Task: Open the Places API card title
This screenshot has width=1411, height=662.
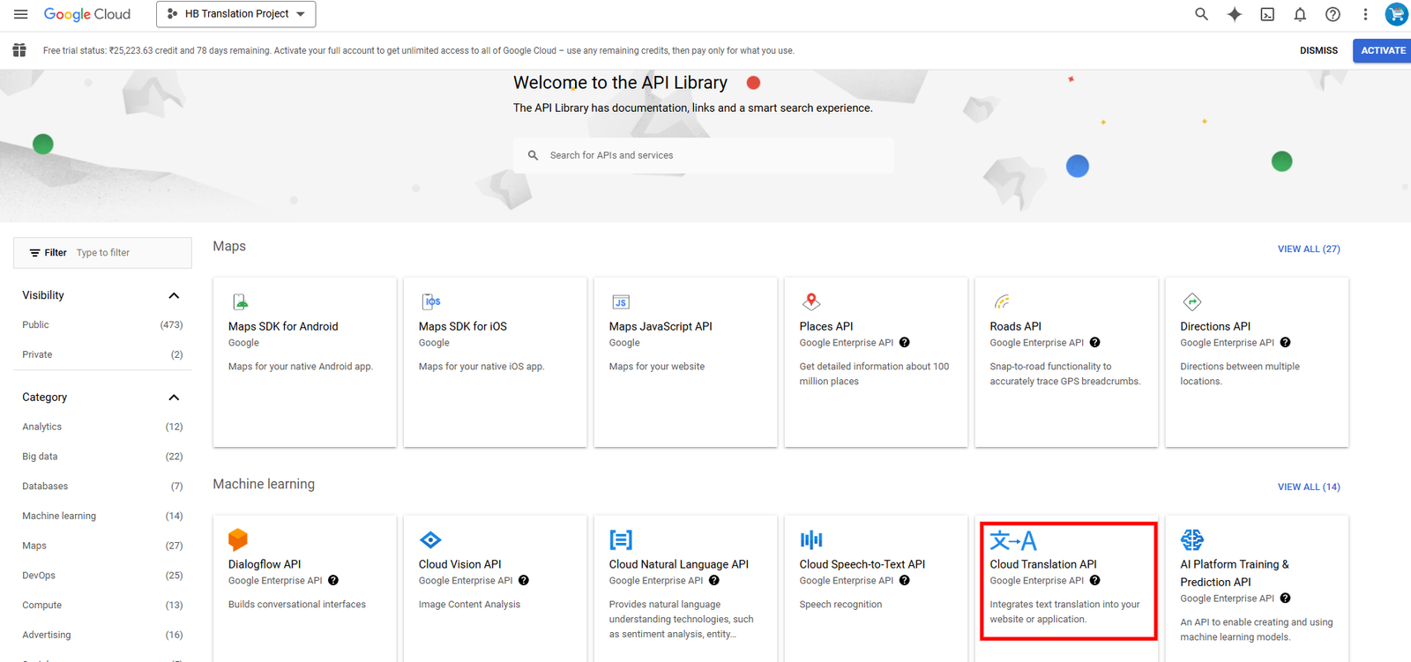Action: tap(826, 327)
